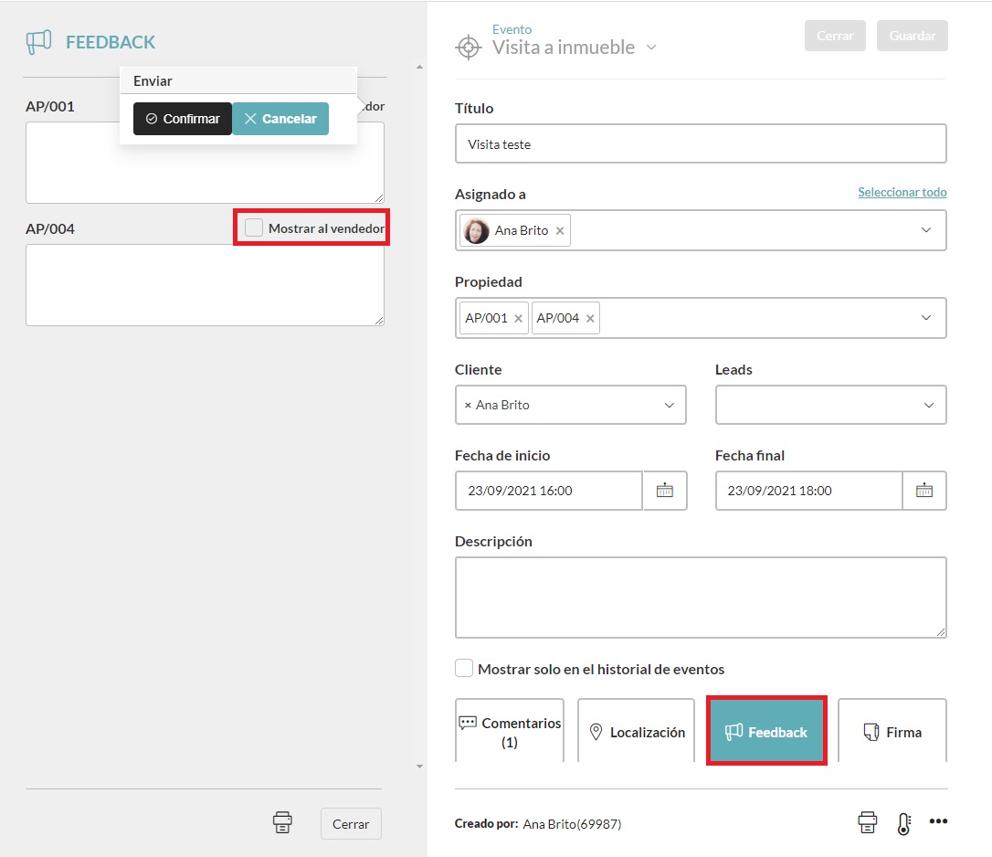992x857 pixels.
Task: Open the Leads dropdown
Action: pyautogui.click(x=928, y=405)
